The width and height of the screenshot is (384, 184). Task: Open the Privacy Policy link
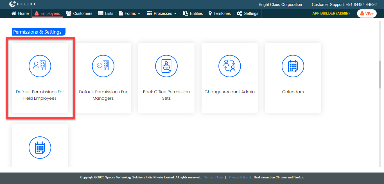(238, 177)
